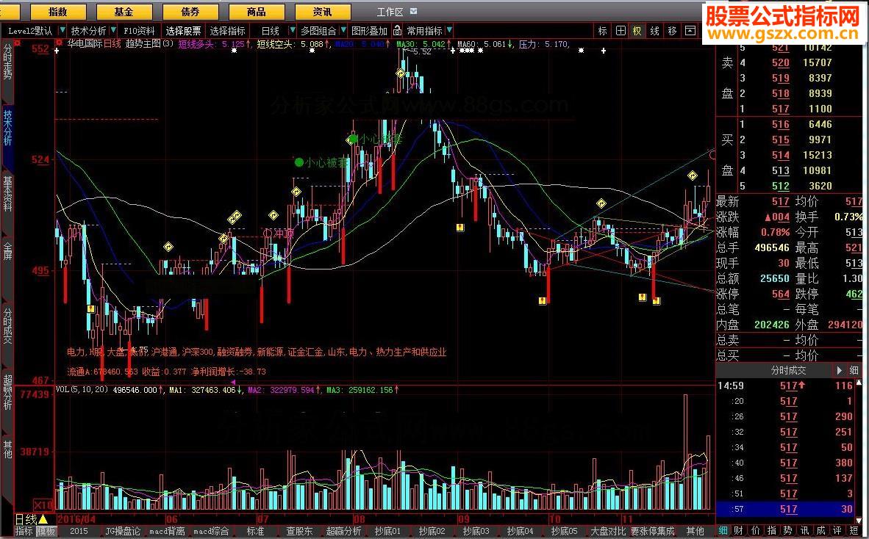Click the 选择指标 button
The width and height of the screenshot is (869, 539).
click(228, 31)
